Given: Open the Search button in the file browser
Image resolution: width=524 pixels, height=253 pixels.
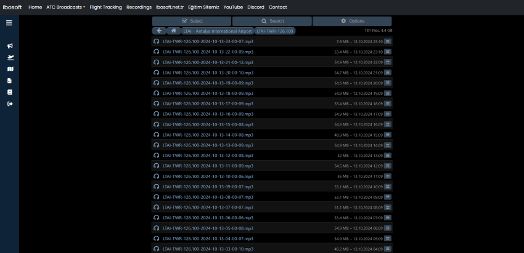Looking at the screenshot, I should [x=272, y=21].
